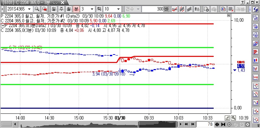
Task: Select the 월 (monthly) period tab
Action: click(x=68, y=9)
